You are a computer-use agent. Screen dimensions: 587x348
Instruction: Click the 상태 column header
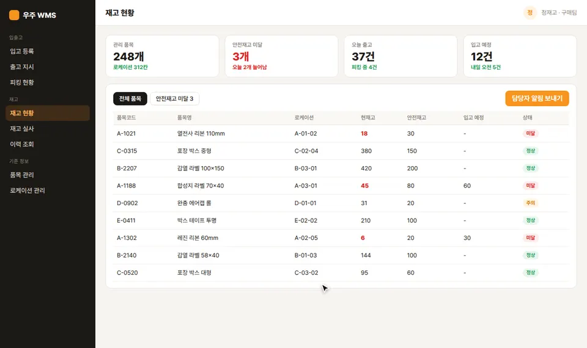pos(527,117)
